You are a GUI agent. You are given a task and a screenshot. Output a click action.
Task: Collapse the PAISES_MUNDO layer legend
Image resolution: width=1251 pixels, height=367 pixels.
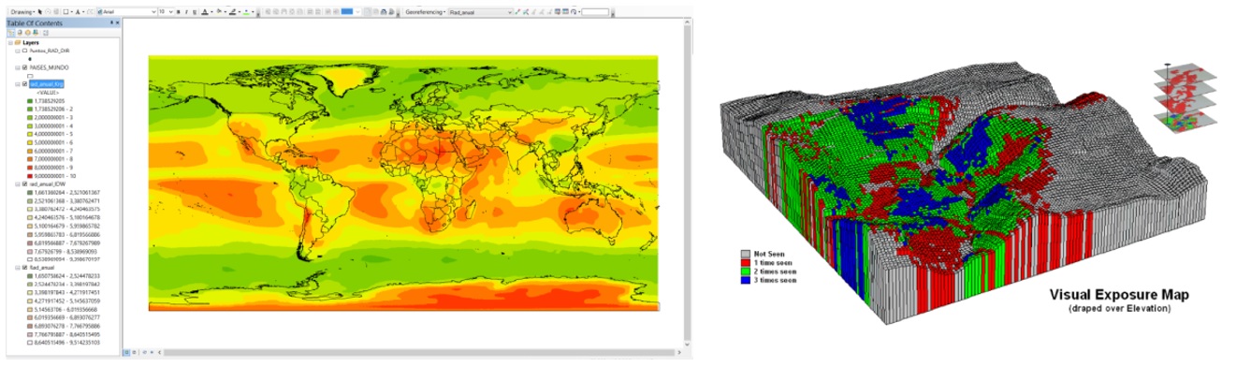(x=18, y=67)
